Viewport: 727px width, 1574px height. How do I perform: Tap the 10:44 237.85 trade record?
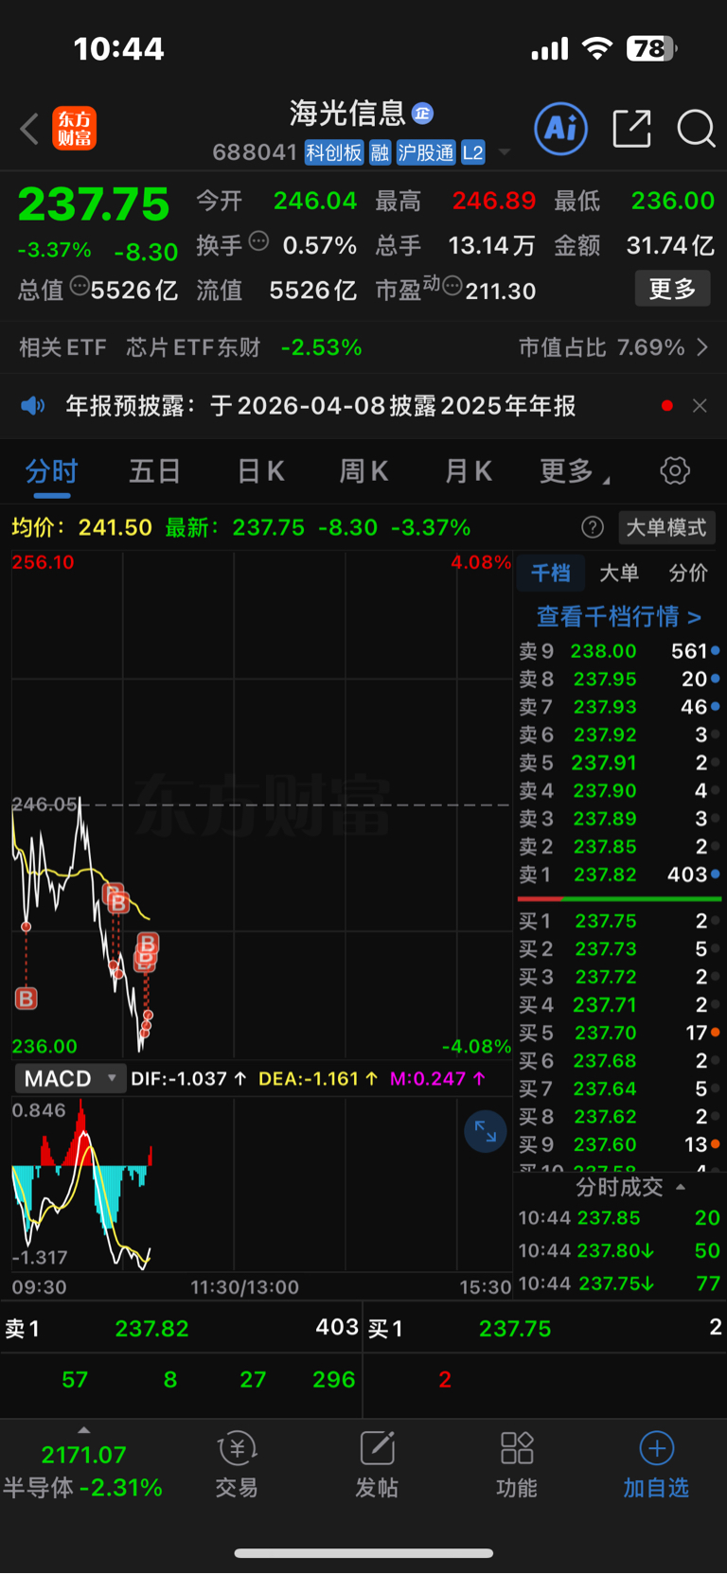point(619,1218)
